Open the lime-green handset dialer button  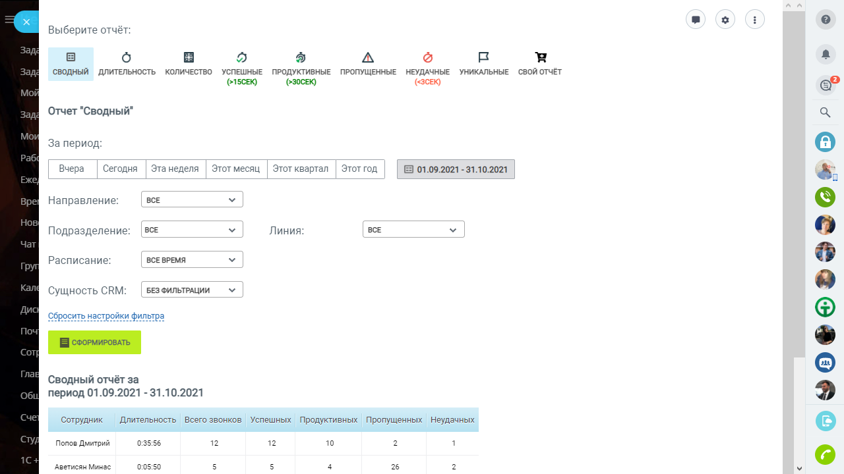point(826,455)
